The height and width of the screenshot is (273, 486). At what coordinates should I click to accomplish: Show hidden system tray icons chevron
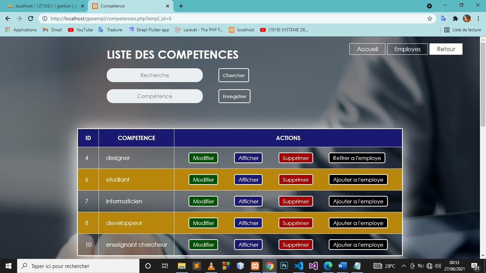[403, 266]
